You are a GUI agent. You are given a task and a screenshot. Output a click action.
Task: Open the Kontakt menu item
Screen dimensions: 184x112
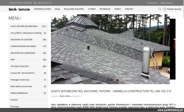[129, 9]
